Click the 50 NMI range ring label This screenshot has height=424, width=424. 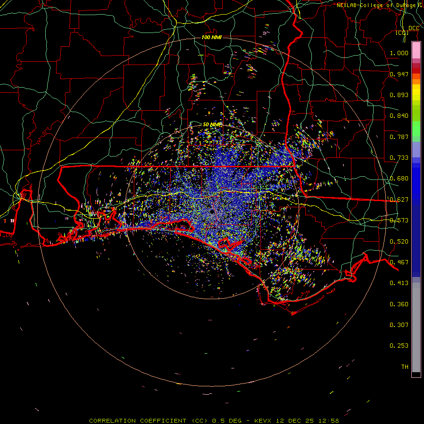tap(212, 125)
